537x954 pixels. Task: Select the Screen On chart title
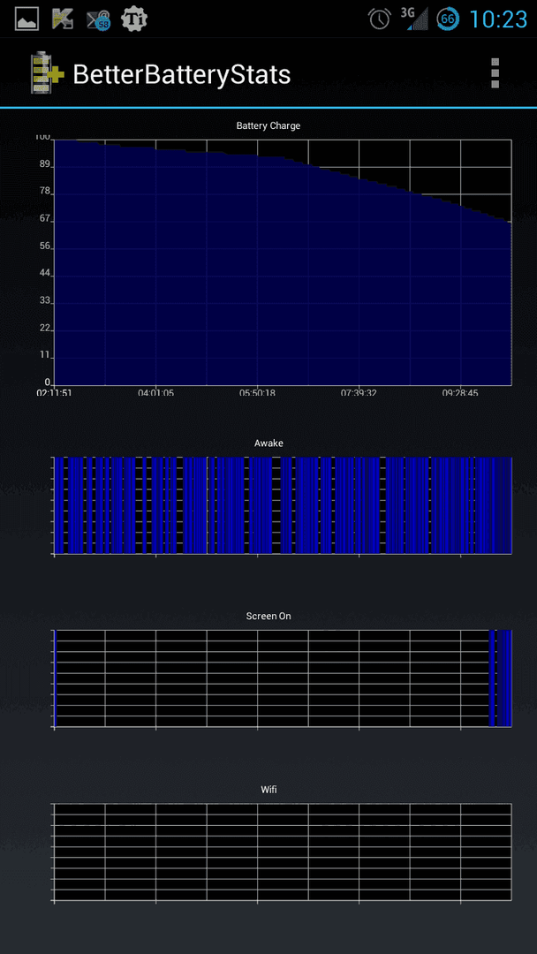pyautogui.click(x=268, y=617)
